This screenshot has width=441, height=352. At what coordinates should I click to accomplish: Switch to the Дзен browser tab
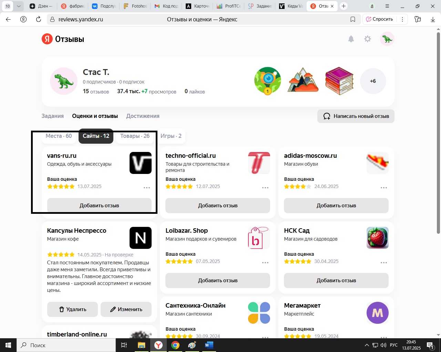(x=41, y=6)
